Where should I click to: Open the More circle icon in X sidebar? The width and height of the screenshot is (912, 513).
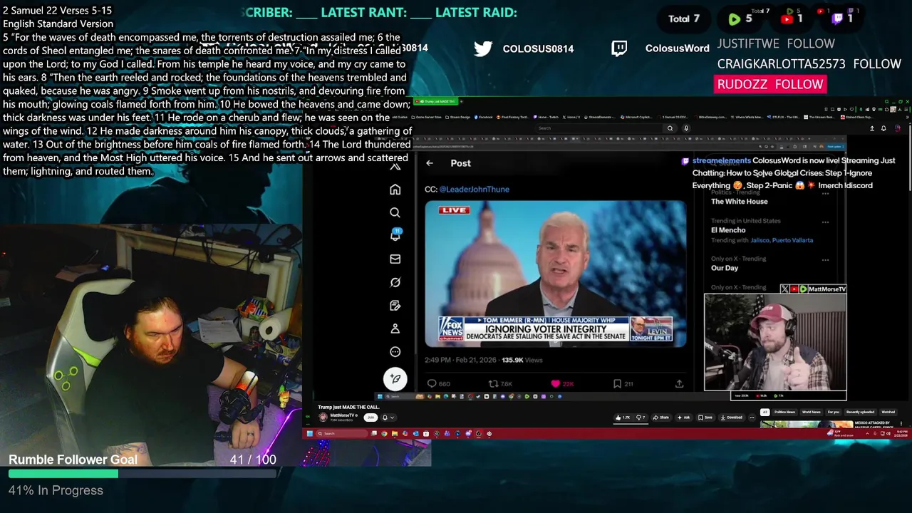[x=395, y=351]
